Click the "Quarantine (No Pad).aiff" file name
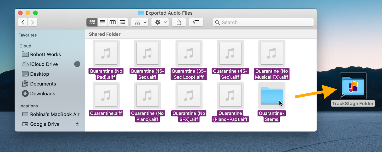Screen dimensions: 382x152 [x=106, y=74]
